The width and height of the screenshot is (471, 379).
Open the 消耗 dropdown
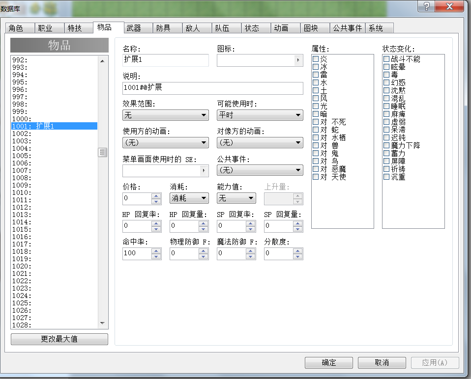[189, 198]
